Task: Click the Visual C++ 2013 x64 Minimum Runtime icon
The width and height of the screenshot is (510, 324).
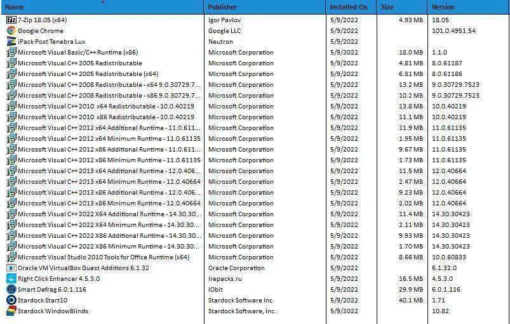Action: coord(11,181)
